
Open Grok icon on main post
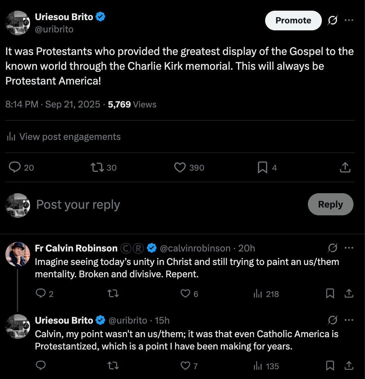[x=333, y=20]
